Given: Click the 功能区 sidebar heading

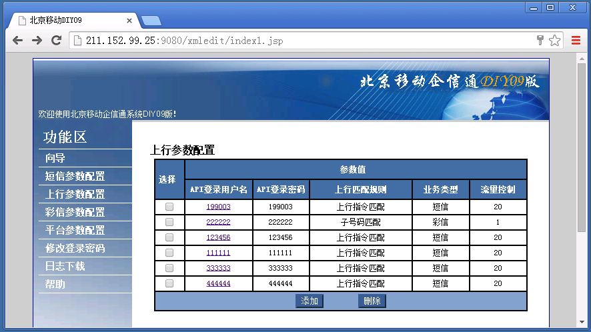Looking at the screenshot, I should 65,137.
